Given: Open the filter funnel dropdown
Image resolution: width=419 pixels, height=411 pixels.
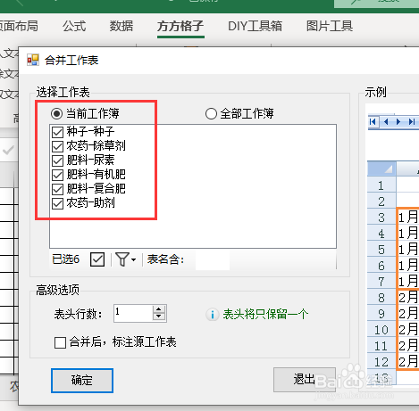Looking at the screenshot, I should (x=125, y=259).
